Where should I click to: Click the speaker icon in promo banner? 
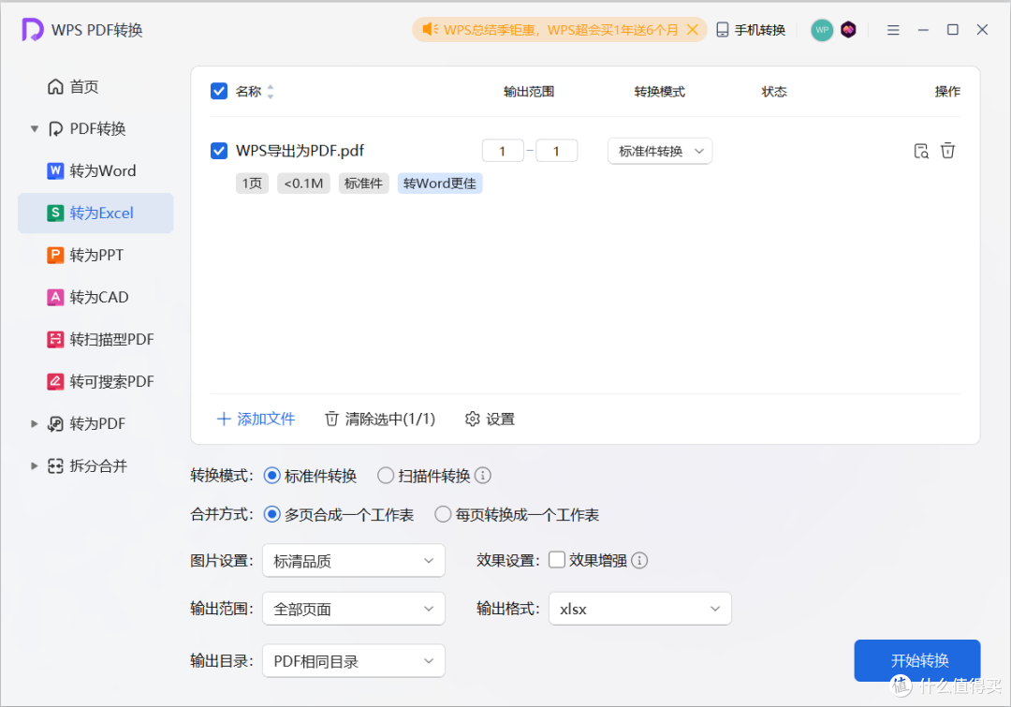430,30
